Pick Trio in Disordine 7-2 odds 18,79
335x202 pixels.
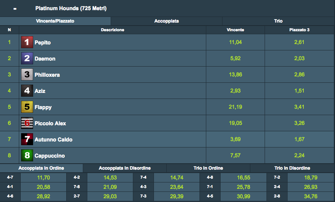tap(311, 178)
